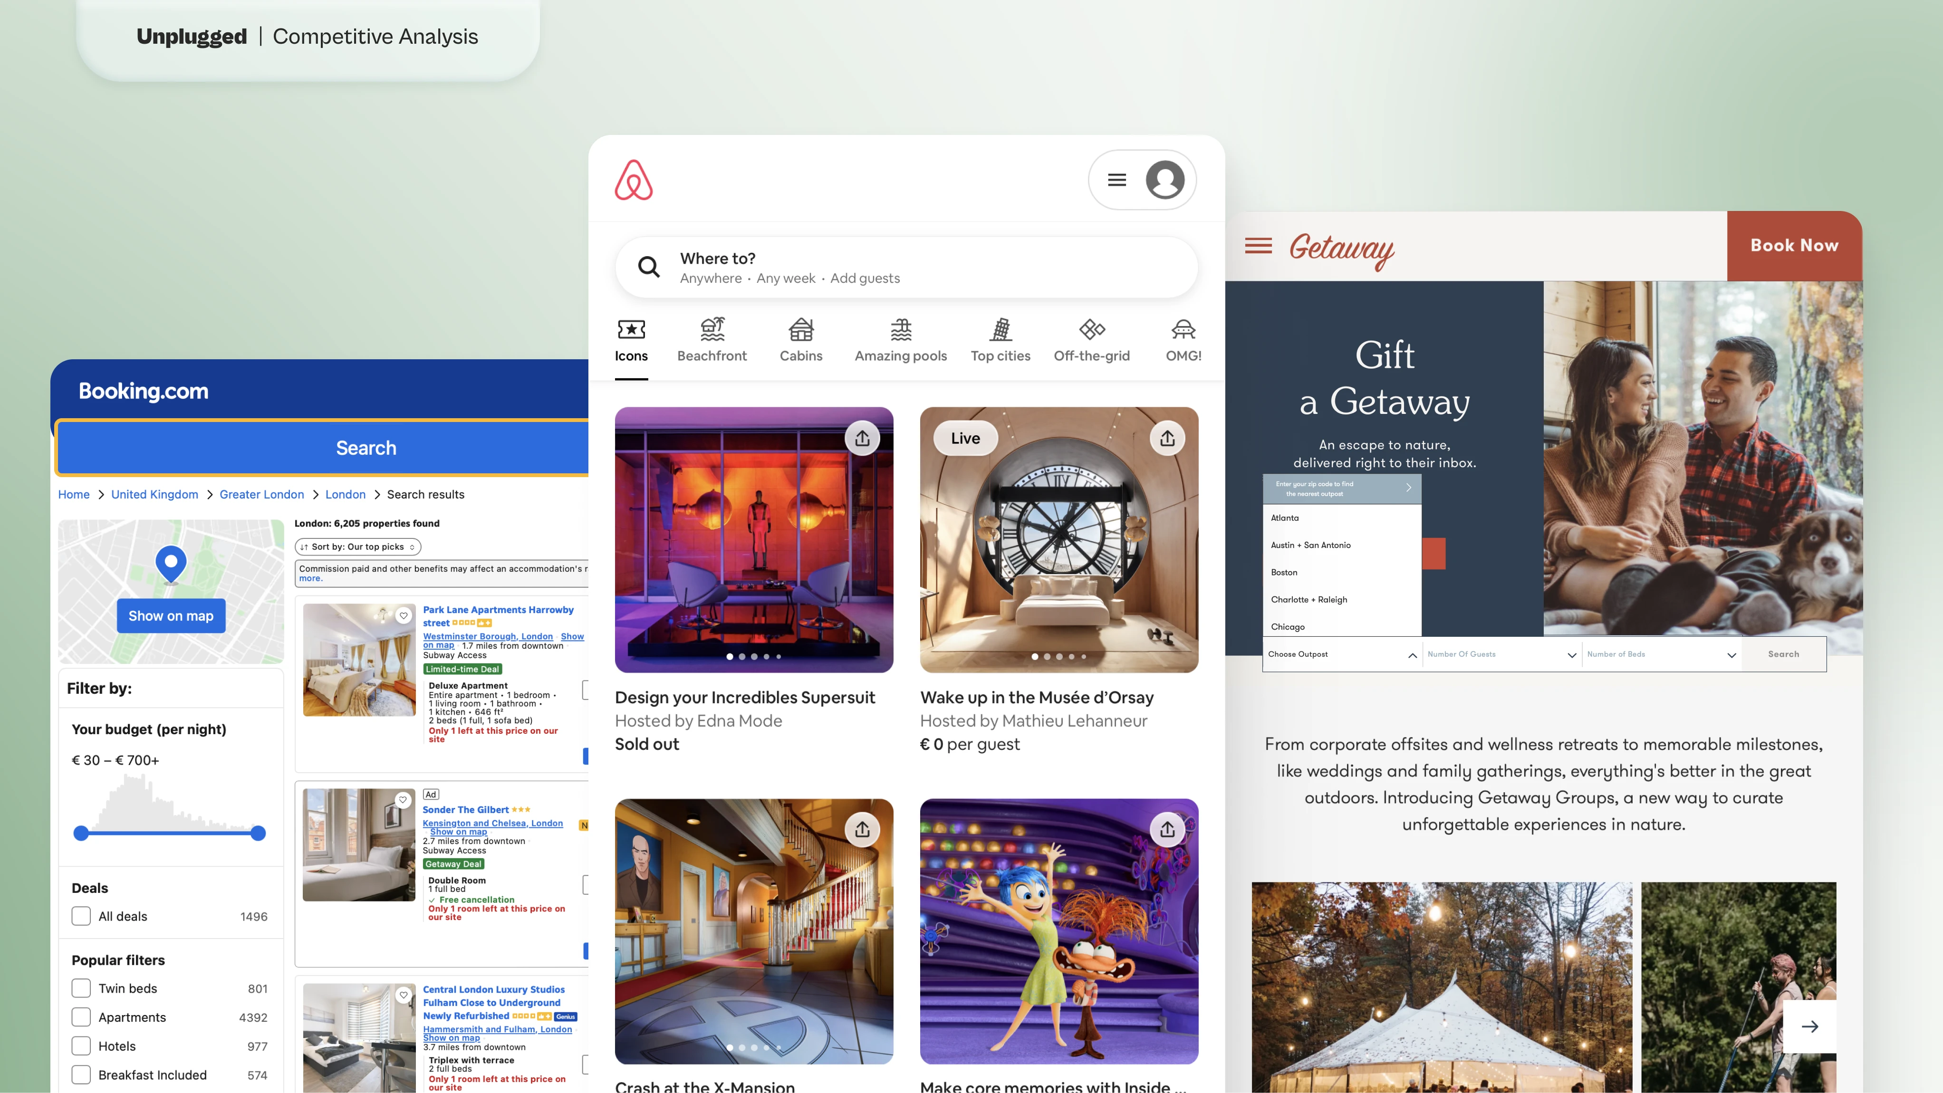The height and width of the screenshot is (1093, 1943).
Task: Open the Hammersmith and Fulham, London link
Action: [497, 1029]
